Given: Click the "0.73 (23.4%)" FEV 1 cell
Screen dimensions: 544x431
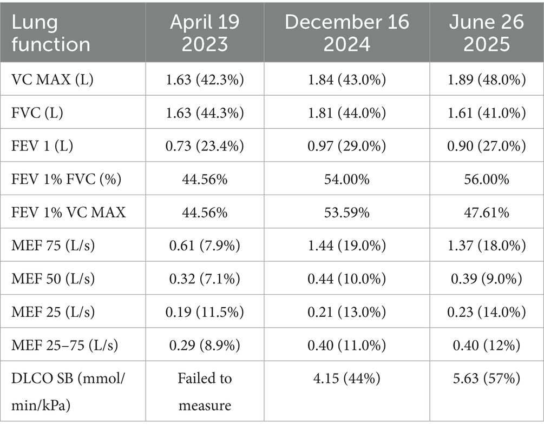Looking at the screenshot, I should 205,147.
